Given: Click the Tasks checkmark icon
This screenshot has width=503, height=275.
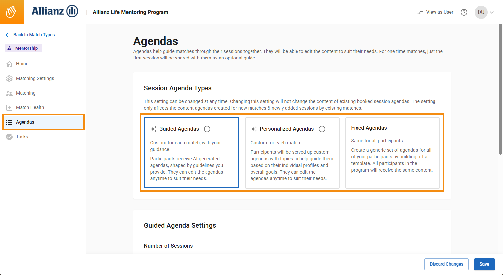Looking at the screenshot, I should point(9,136).
